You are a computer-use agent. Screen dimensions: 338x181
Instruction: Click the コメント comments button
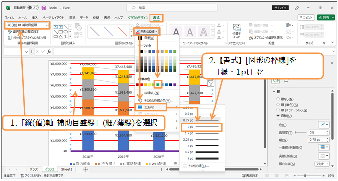coord(306,18)
